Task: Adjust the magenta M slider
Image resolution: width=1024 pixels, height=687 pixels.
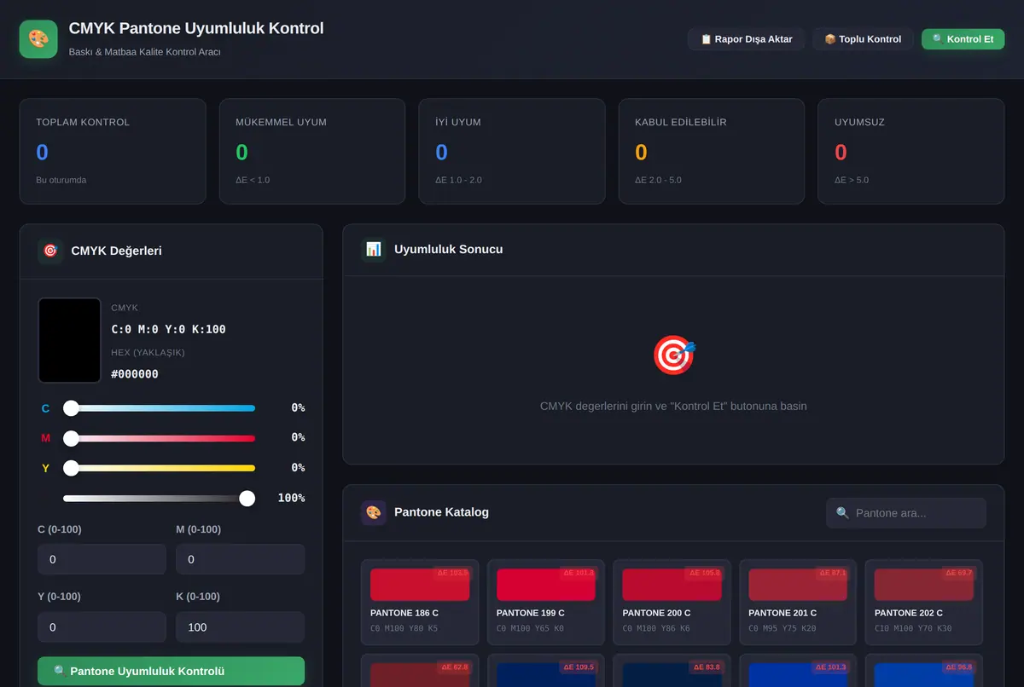Action: pos(159,438)
